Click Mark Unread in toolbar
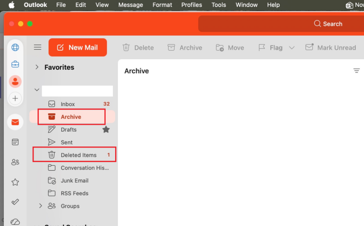The height and width of the screenshot is (226, 364). 331,47
